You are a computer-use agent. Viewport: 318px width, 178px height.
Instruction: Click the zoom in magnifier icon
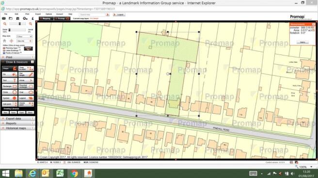tap(31, 24)
